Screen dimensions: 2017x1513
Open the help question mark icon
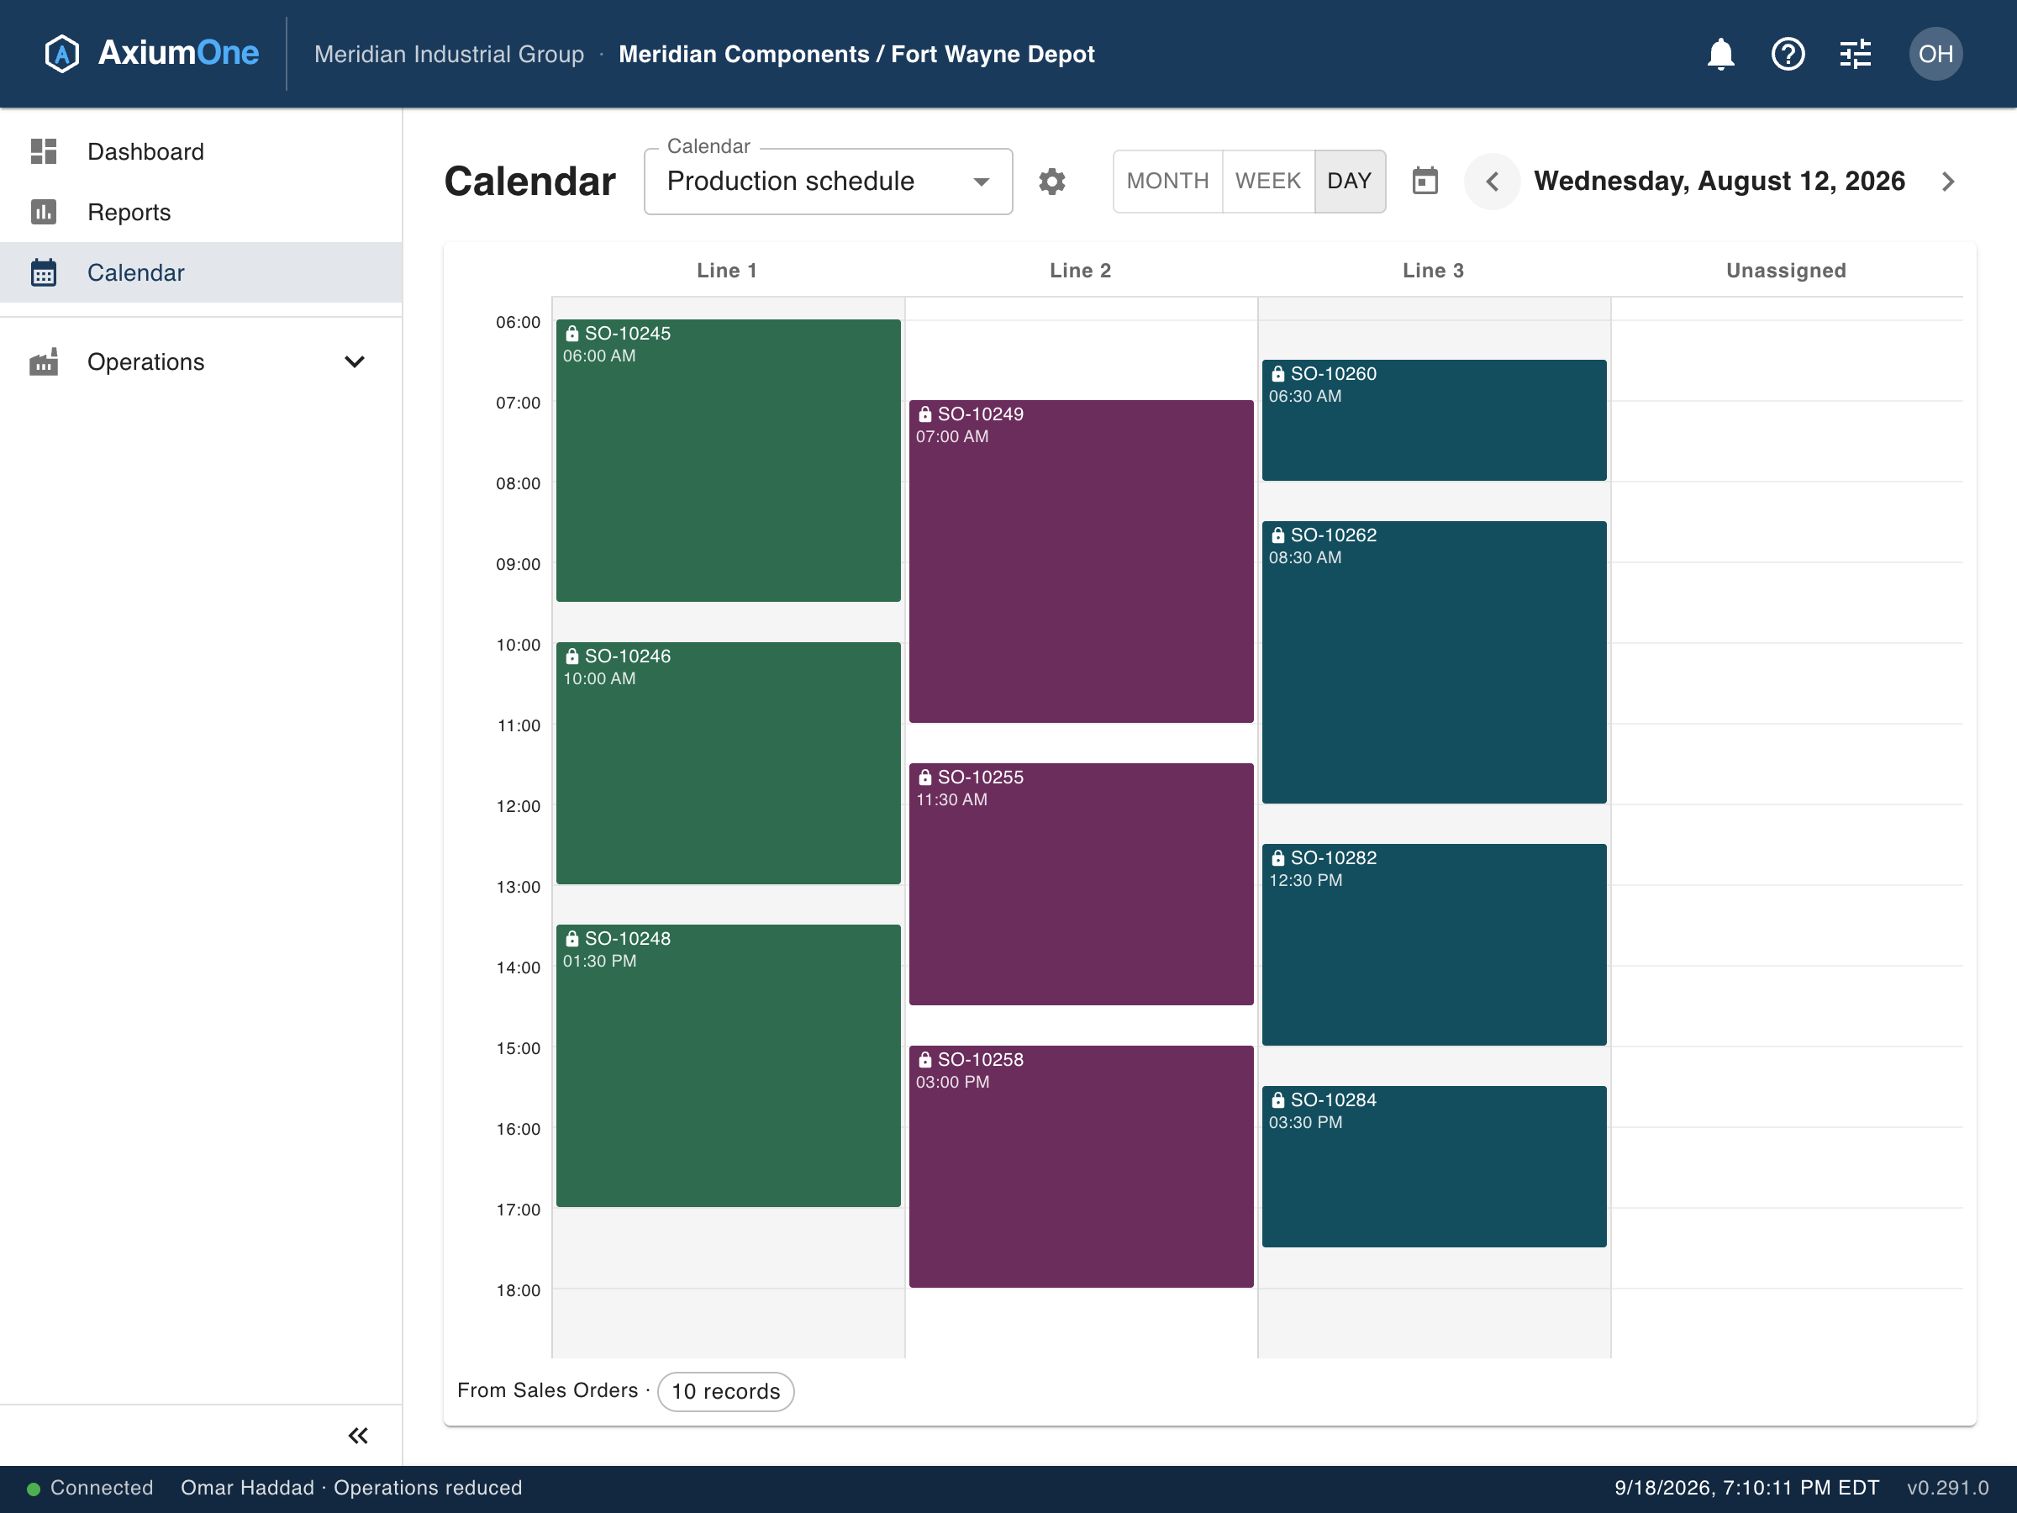(x=1788, y=54)
